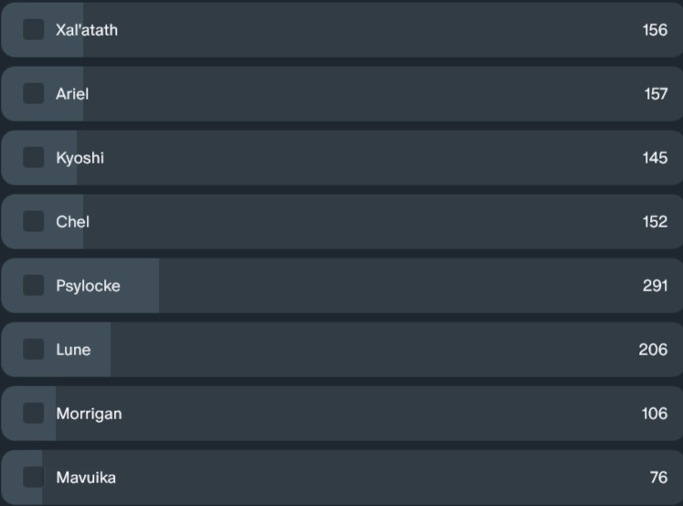Screen dimensions: 683x506
Task: Click the Xal'atath option name
Action: click(87, 30)
